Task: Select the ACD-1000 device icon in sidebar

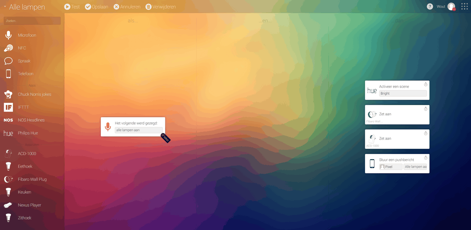Action: pos(8,154)
